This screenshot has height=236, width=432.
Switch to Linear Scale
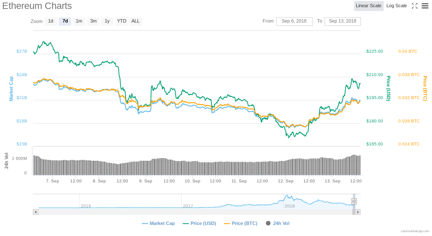(x=369, y=6)
